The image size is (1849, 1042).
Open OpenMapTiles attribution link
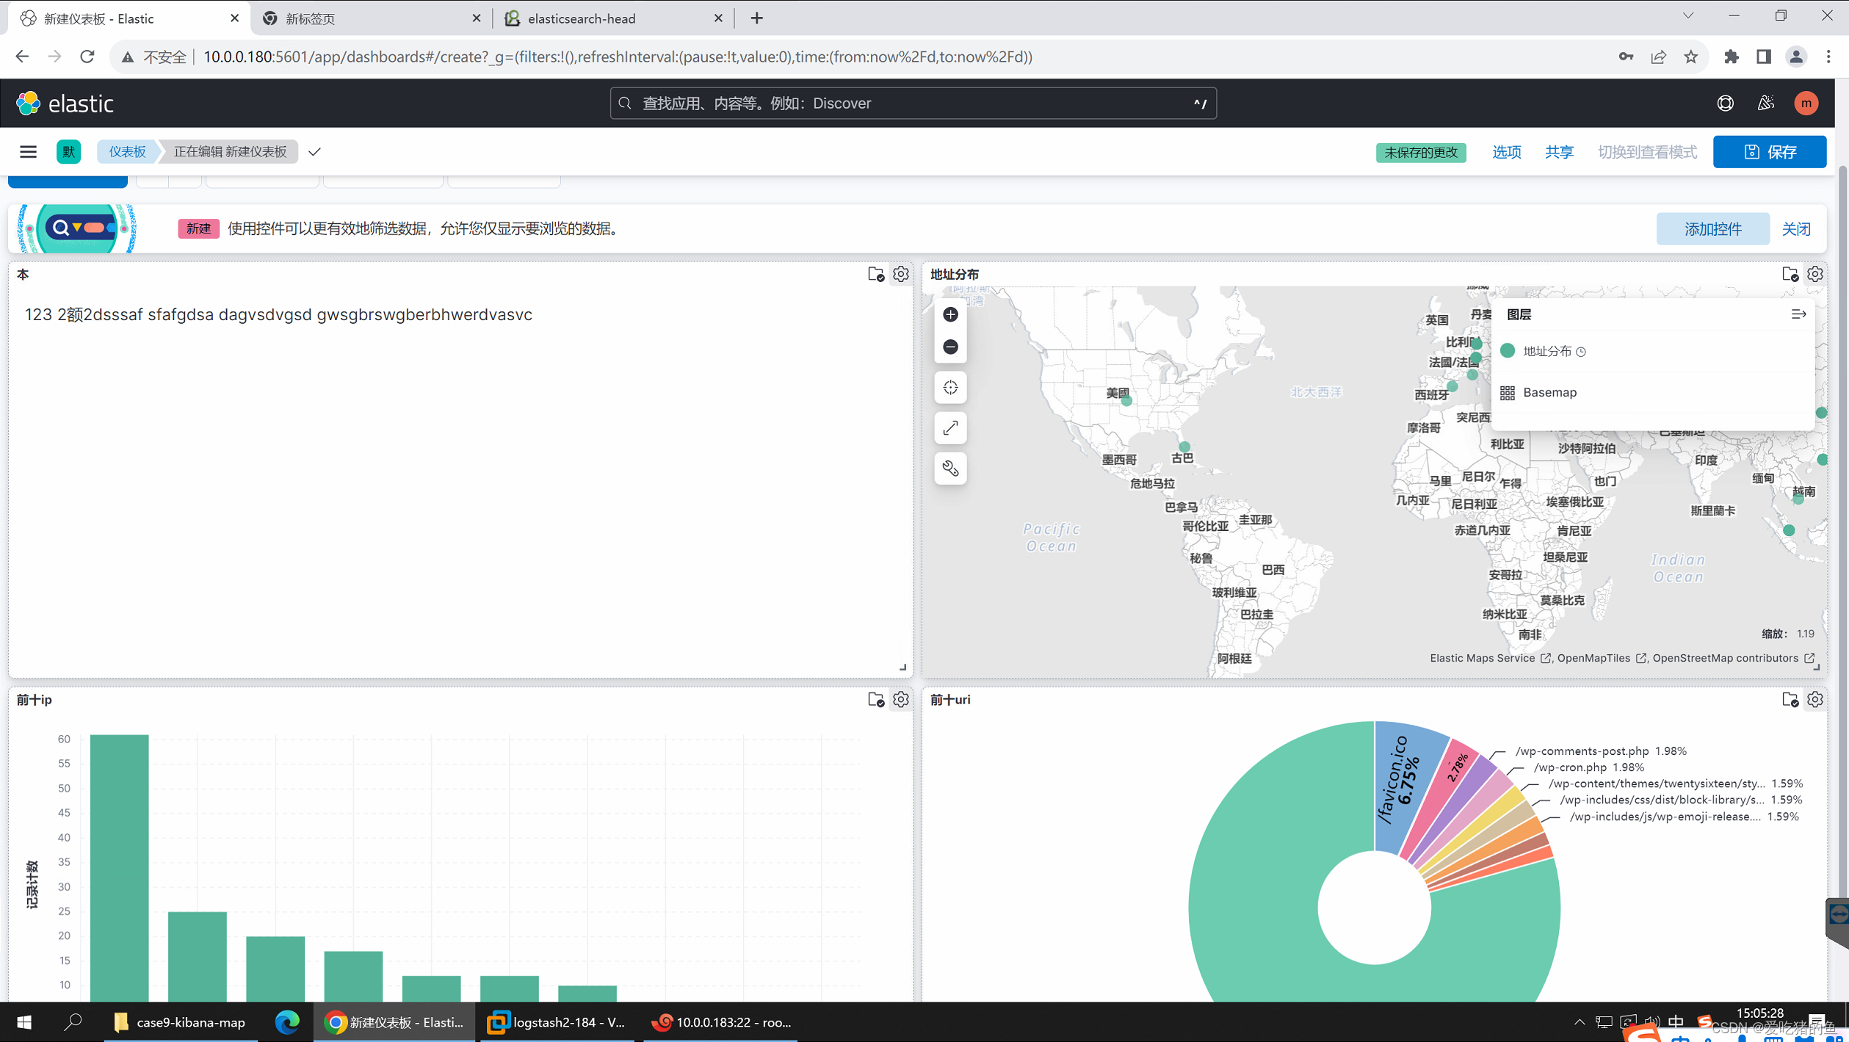(1602, 658)
